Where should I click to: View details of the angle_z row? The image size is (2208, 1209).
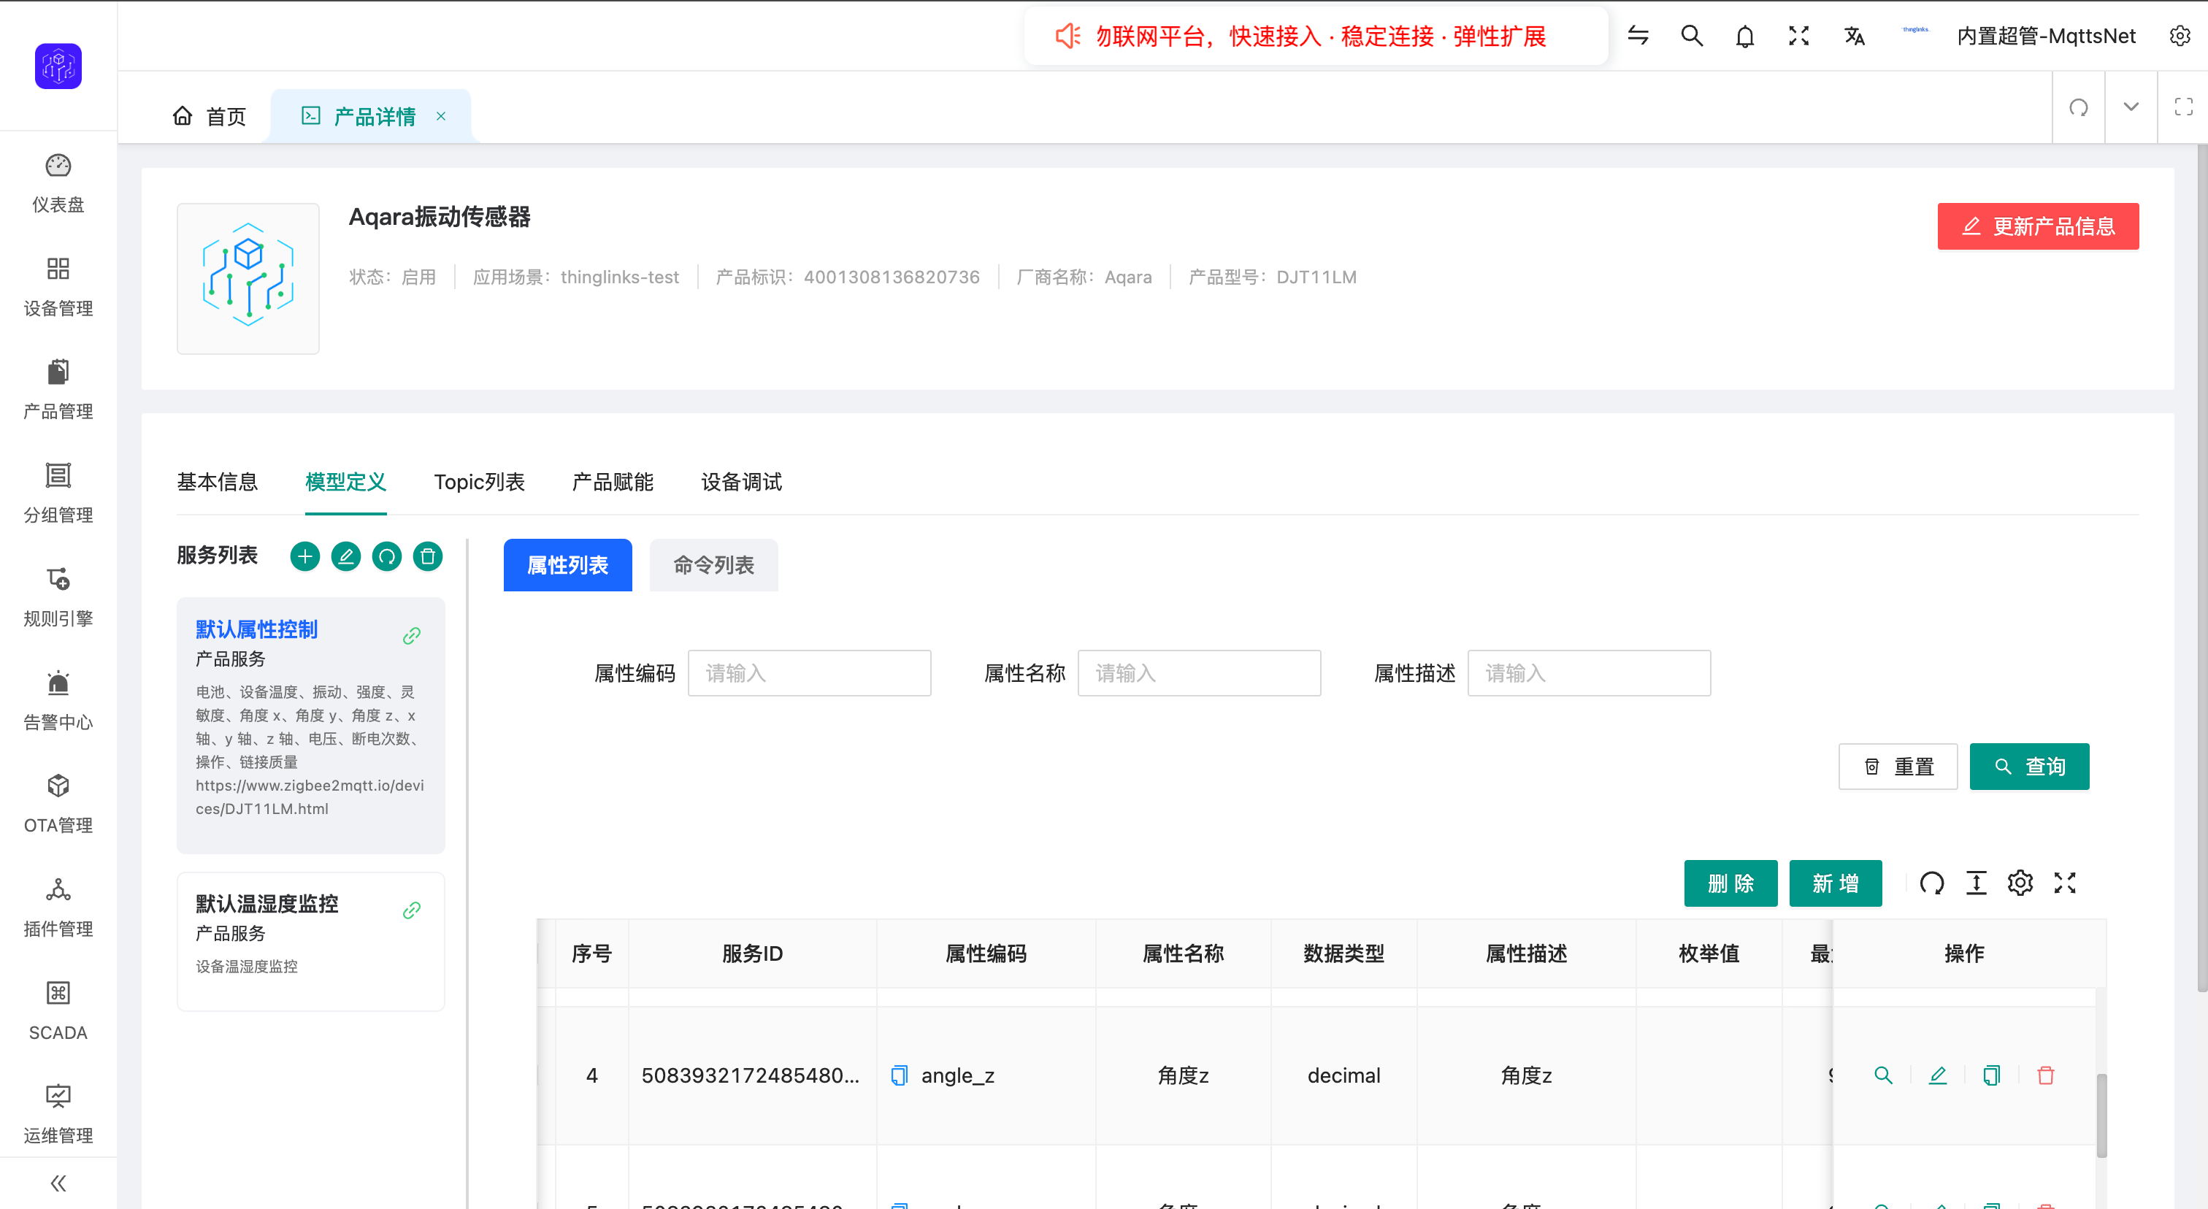(1883, 1076)
